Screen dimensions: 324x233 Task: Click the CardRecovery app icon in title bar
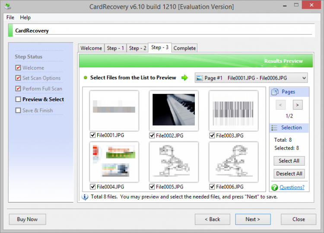click(x=8, y=6)
